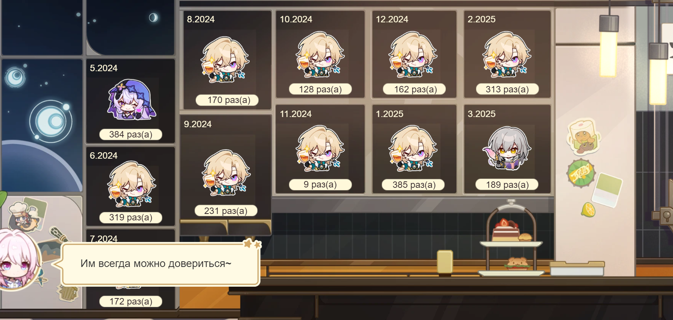
Task: Click the lemon slice sticker on fridge
Action: [588, 209]
